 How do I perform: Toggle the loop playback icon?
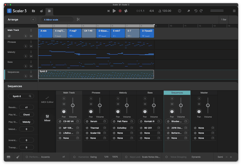(126, 11)
